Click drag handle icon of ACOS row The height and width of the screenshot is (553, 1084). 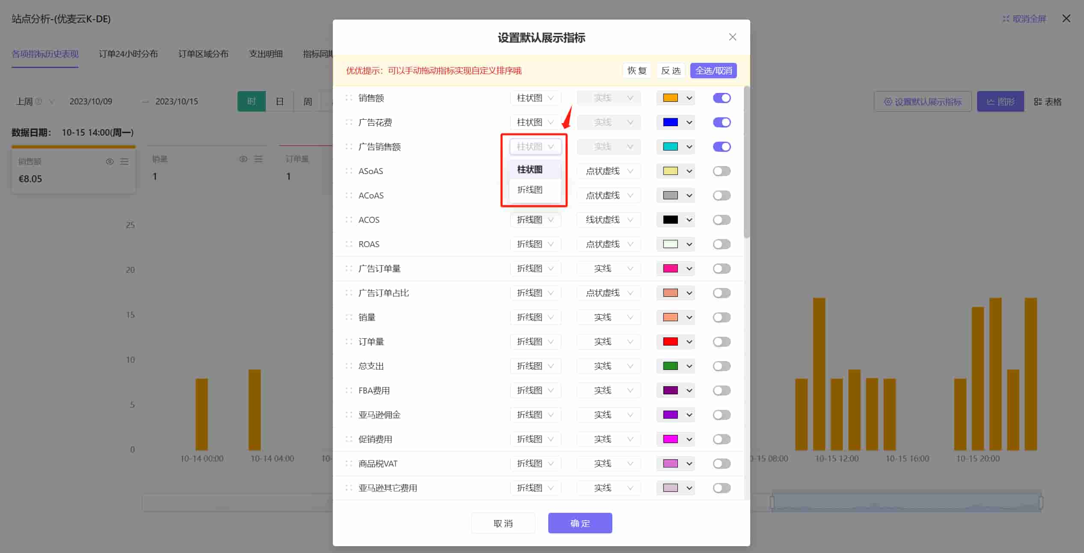pos(349,220)
